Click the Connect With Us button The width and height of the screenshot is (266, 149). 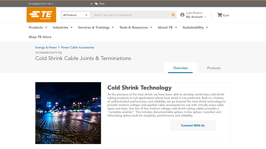(x=193, y=125)
